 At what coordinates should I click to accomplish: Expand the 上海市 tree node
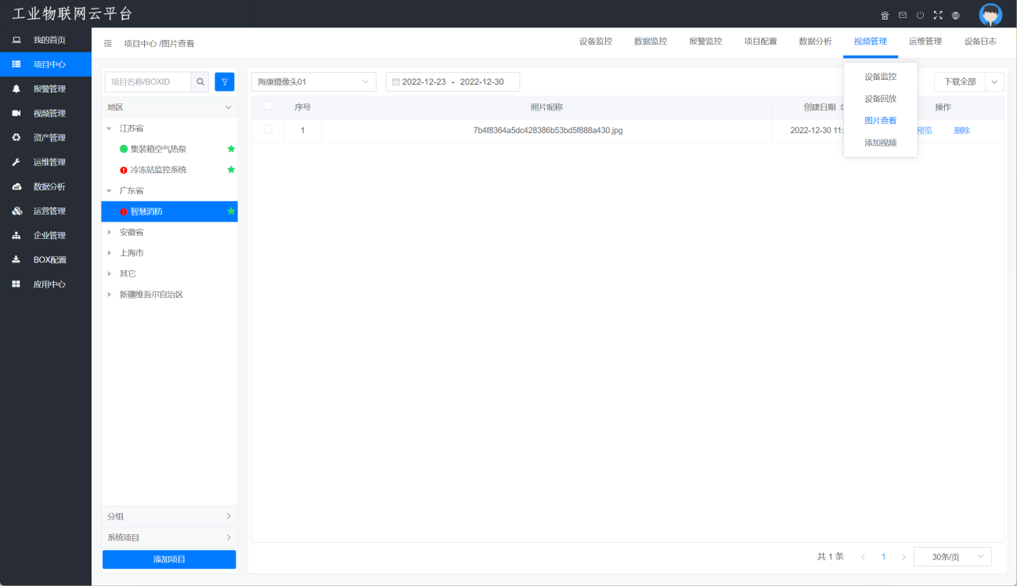110,253
